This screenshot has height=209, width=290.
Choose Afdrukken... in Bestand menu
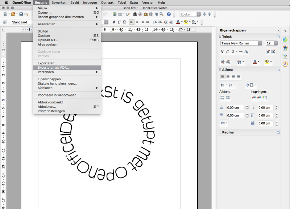tap(67, 107)
